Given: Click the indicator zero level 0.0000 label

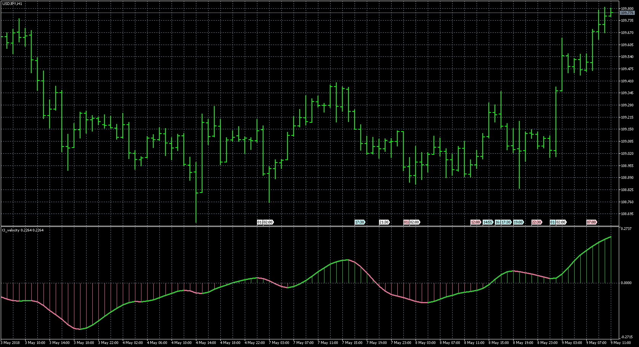Looking at the screenshot, I should pyautogui.click(x=626, y=283).
